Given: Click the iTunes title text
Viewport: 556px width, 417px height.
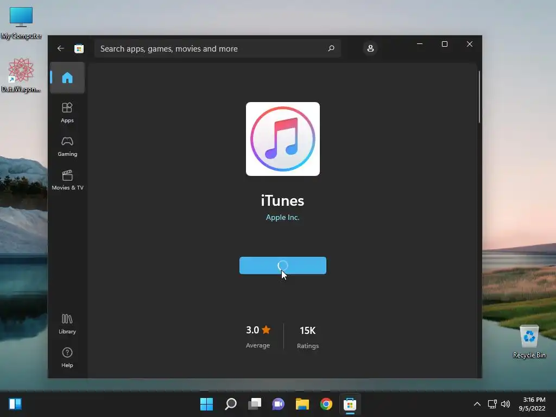Looking at the screenshot, I should coord(282,201).
